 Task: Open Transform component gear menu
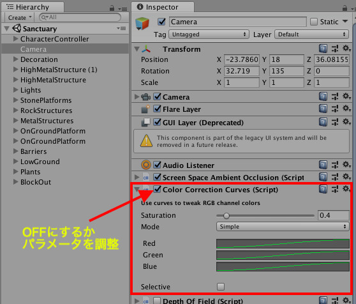[x=346, y=49]
